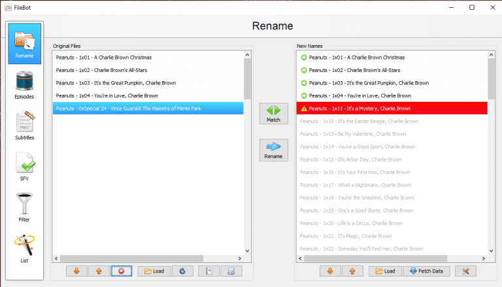This screenshot has width=502, height=287.
Task: Select the List panel icon
Action: coord(25,248)
